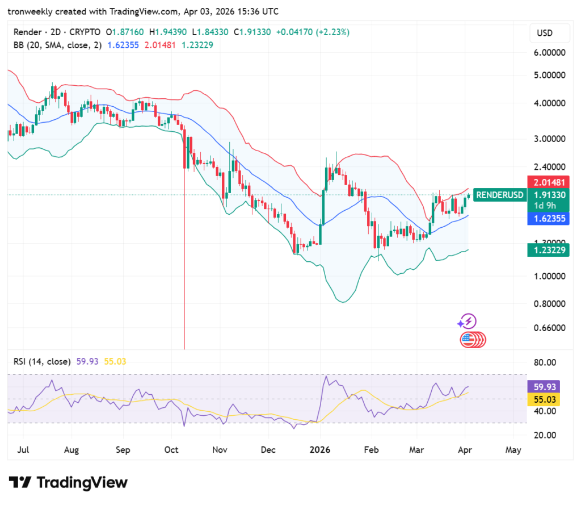Click the green RENDERUSD price label

(499, 195)
